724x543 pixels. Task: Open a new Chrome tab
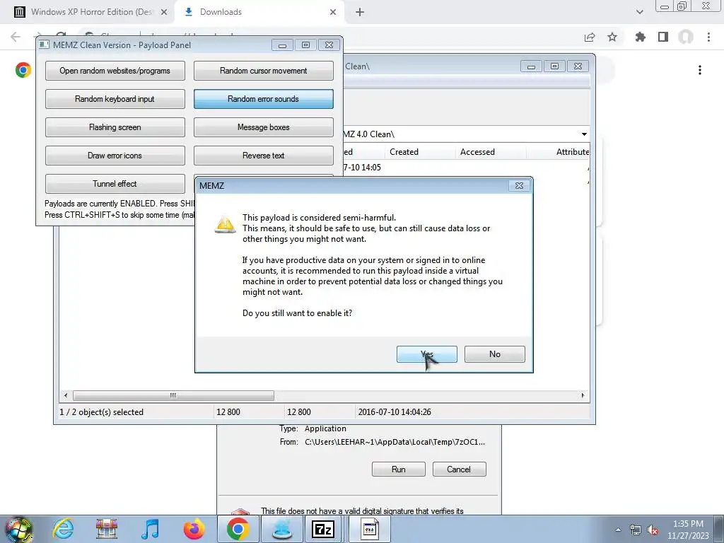[360, 13]
